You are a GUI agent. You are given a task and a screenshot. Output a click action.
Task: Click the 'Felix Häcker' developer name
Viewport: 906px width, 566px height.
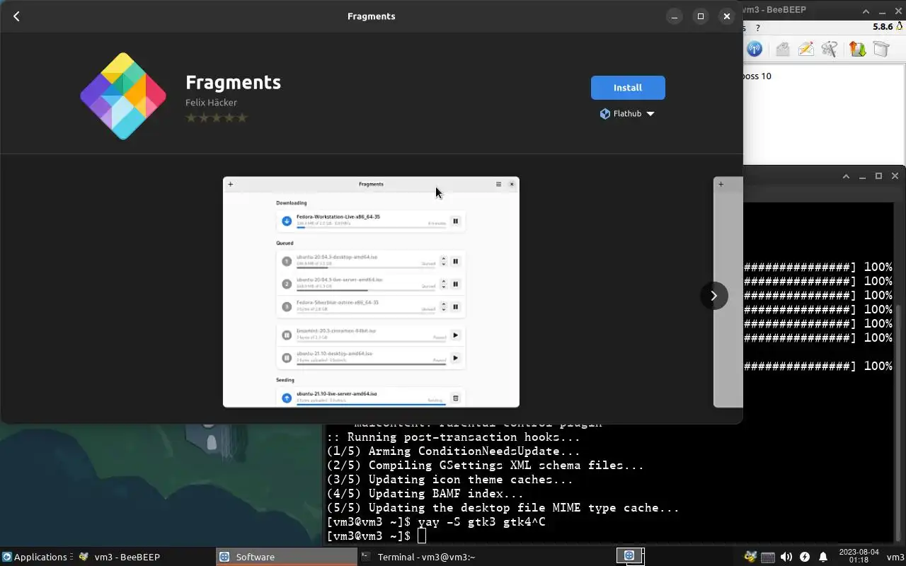[211, 103]
